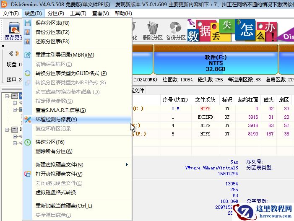The height and width of the screenshot is (221, 294).
Task: Choose 转换分区表类型为GUID格式
Action: [77, 73]
